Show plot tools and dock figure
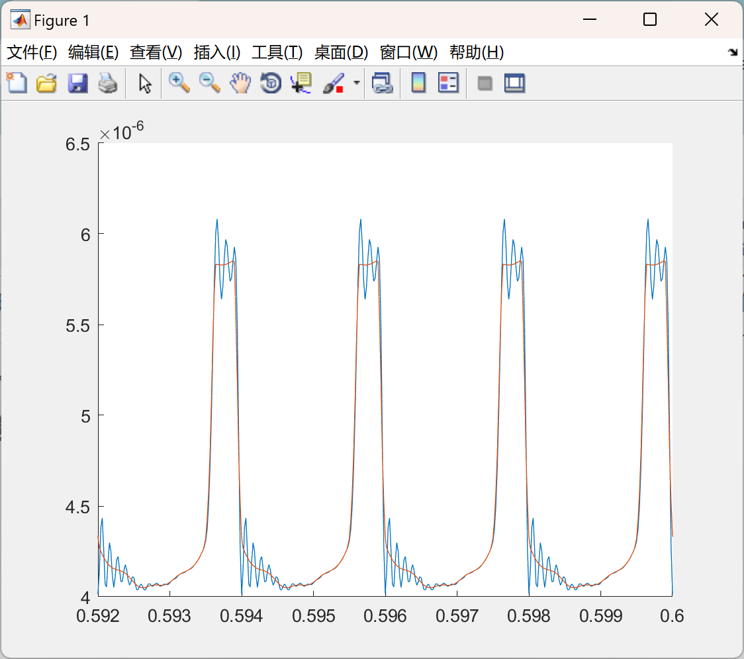Viewport: 744px width, 659px height. [514, 83]
